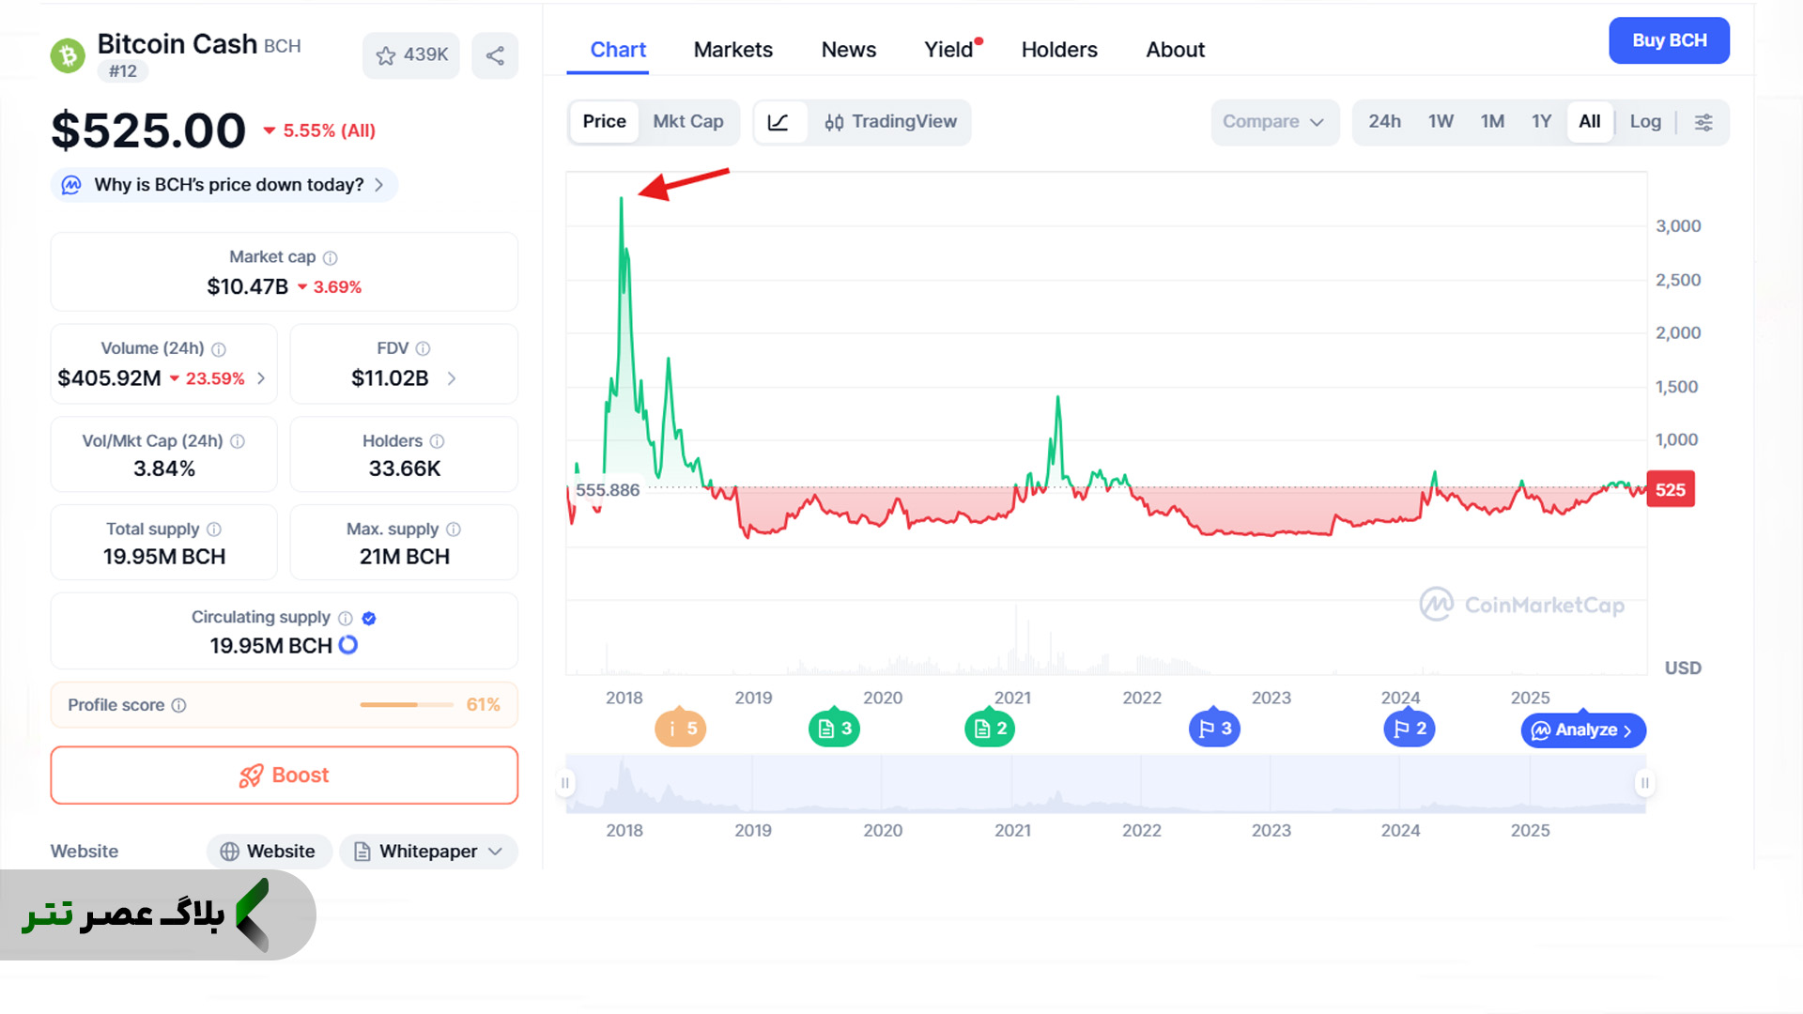The height and width of the screenshot is (1014, 1803).
Task: Click the left range slider handle
Action: click(565, 783)
